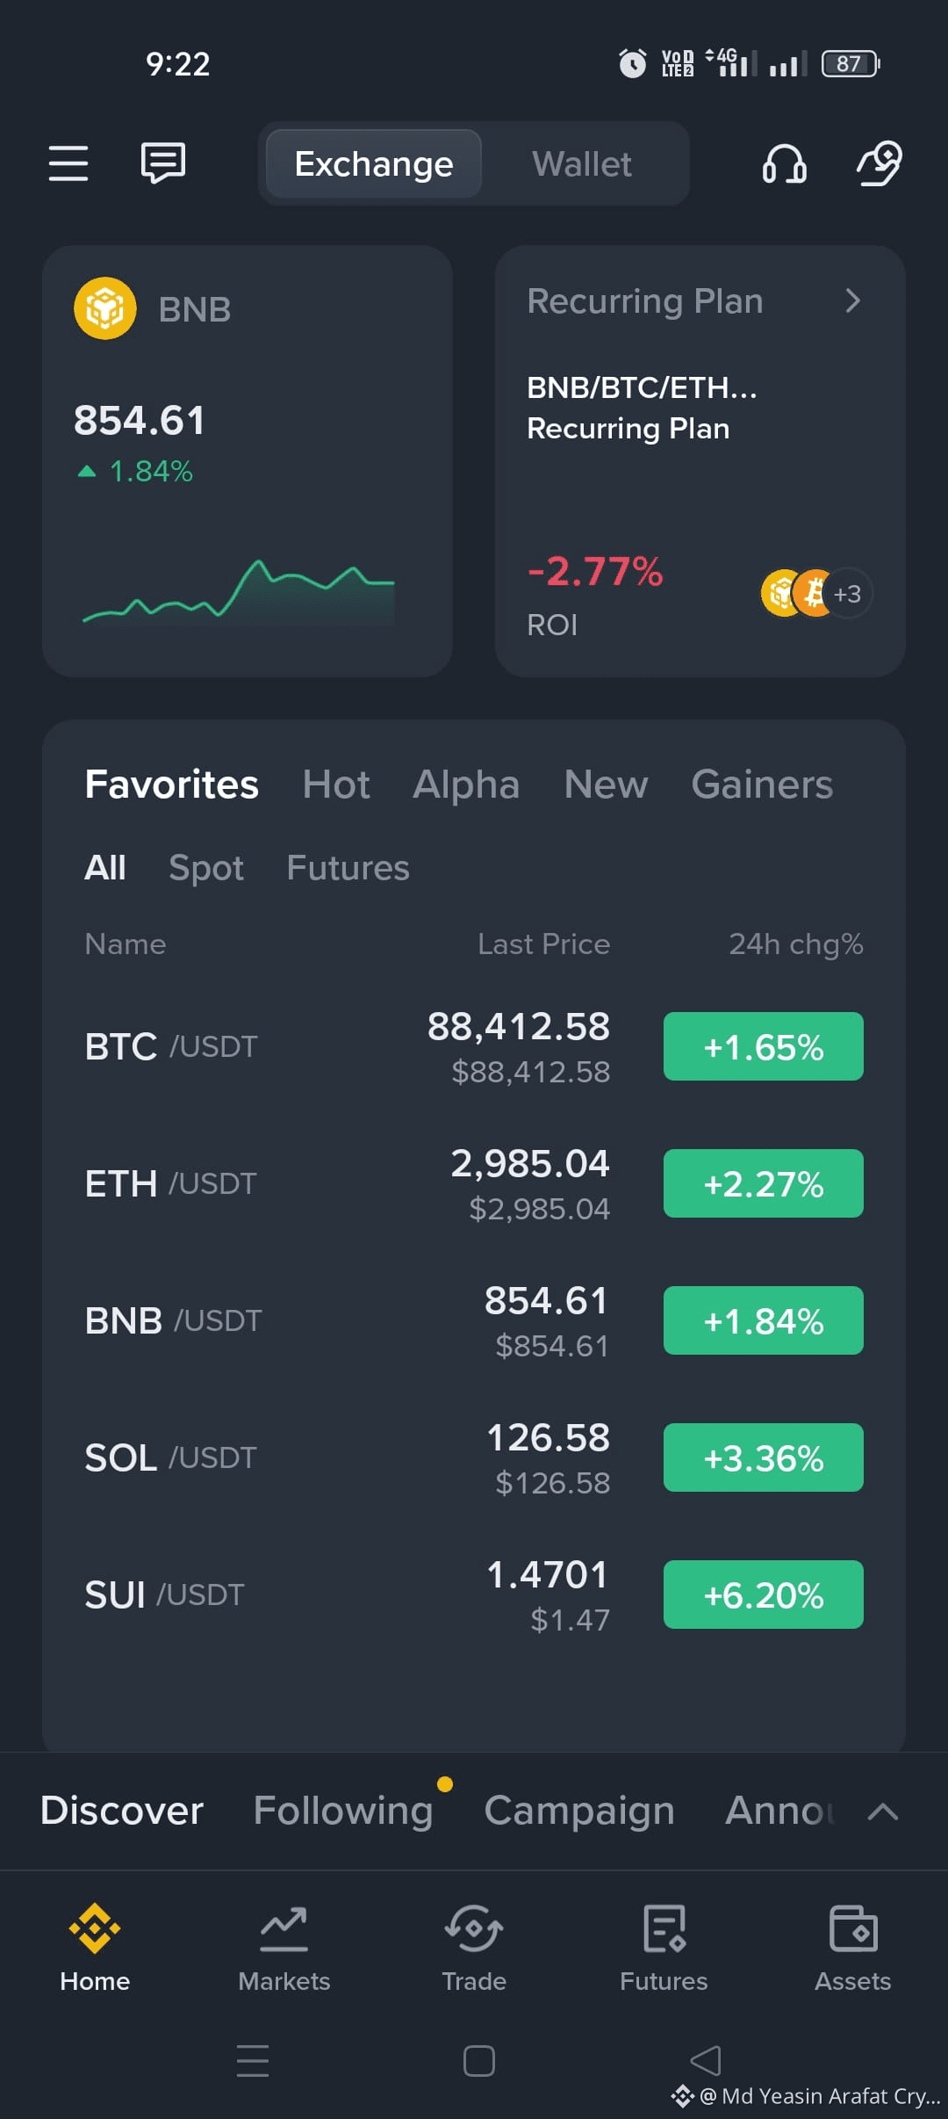
Task: Open the BNB price chart card
Action: coord(248,461)
